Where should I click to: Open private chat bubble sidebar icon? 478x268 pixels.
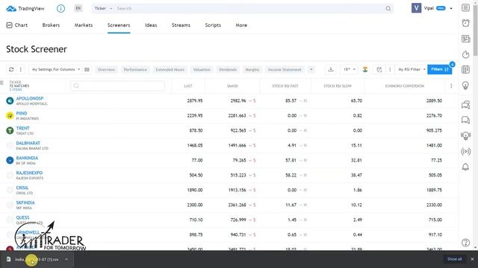coord(465,120)
